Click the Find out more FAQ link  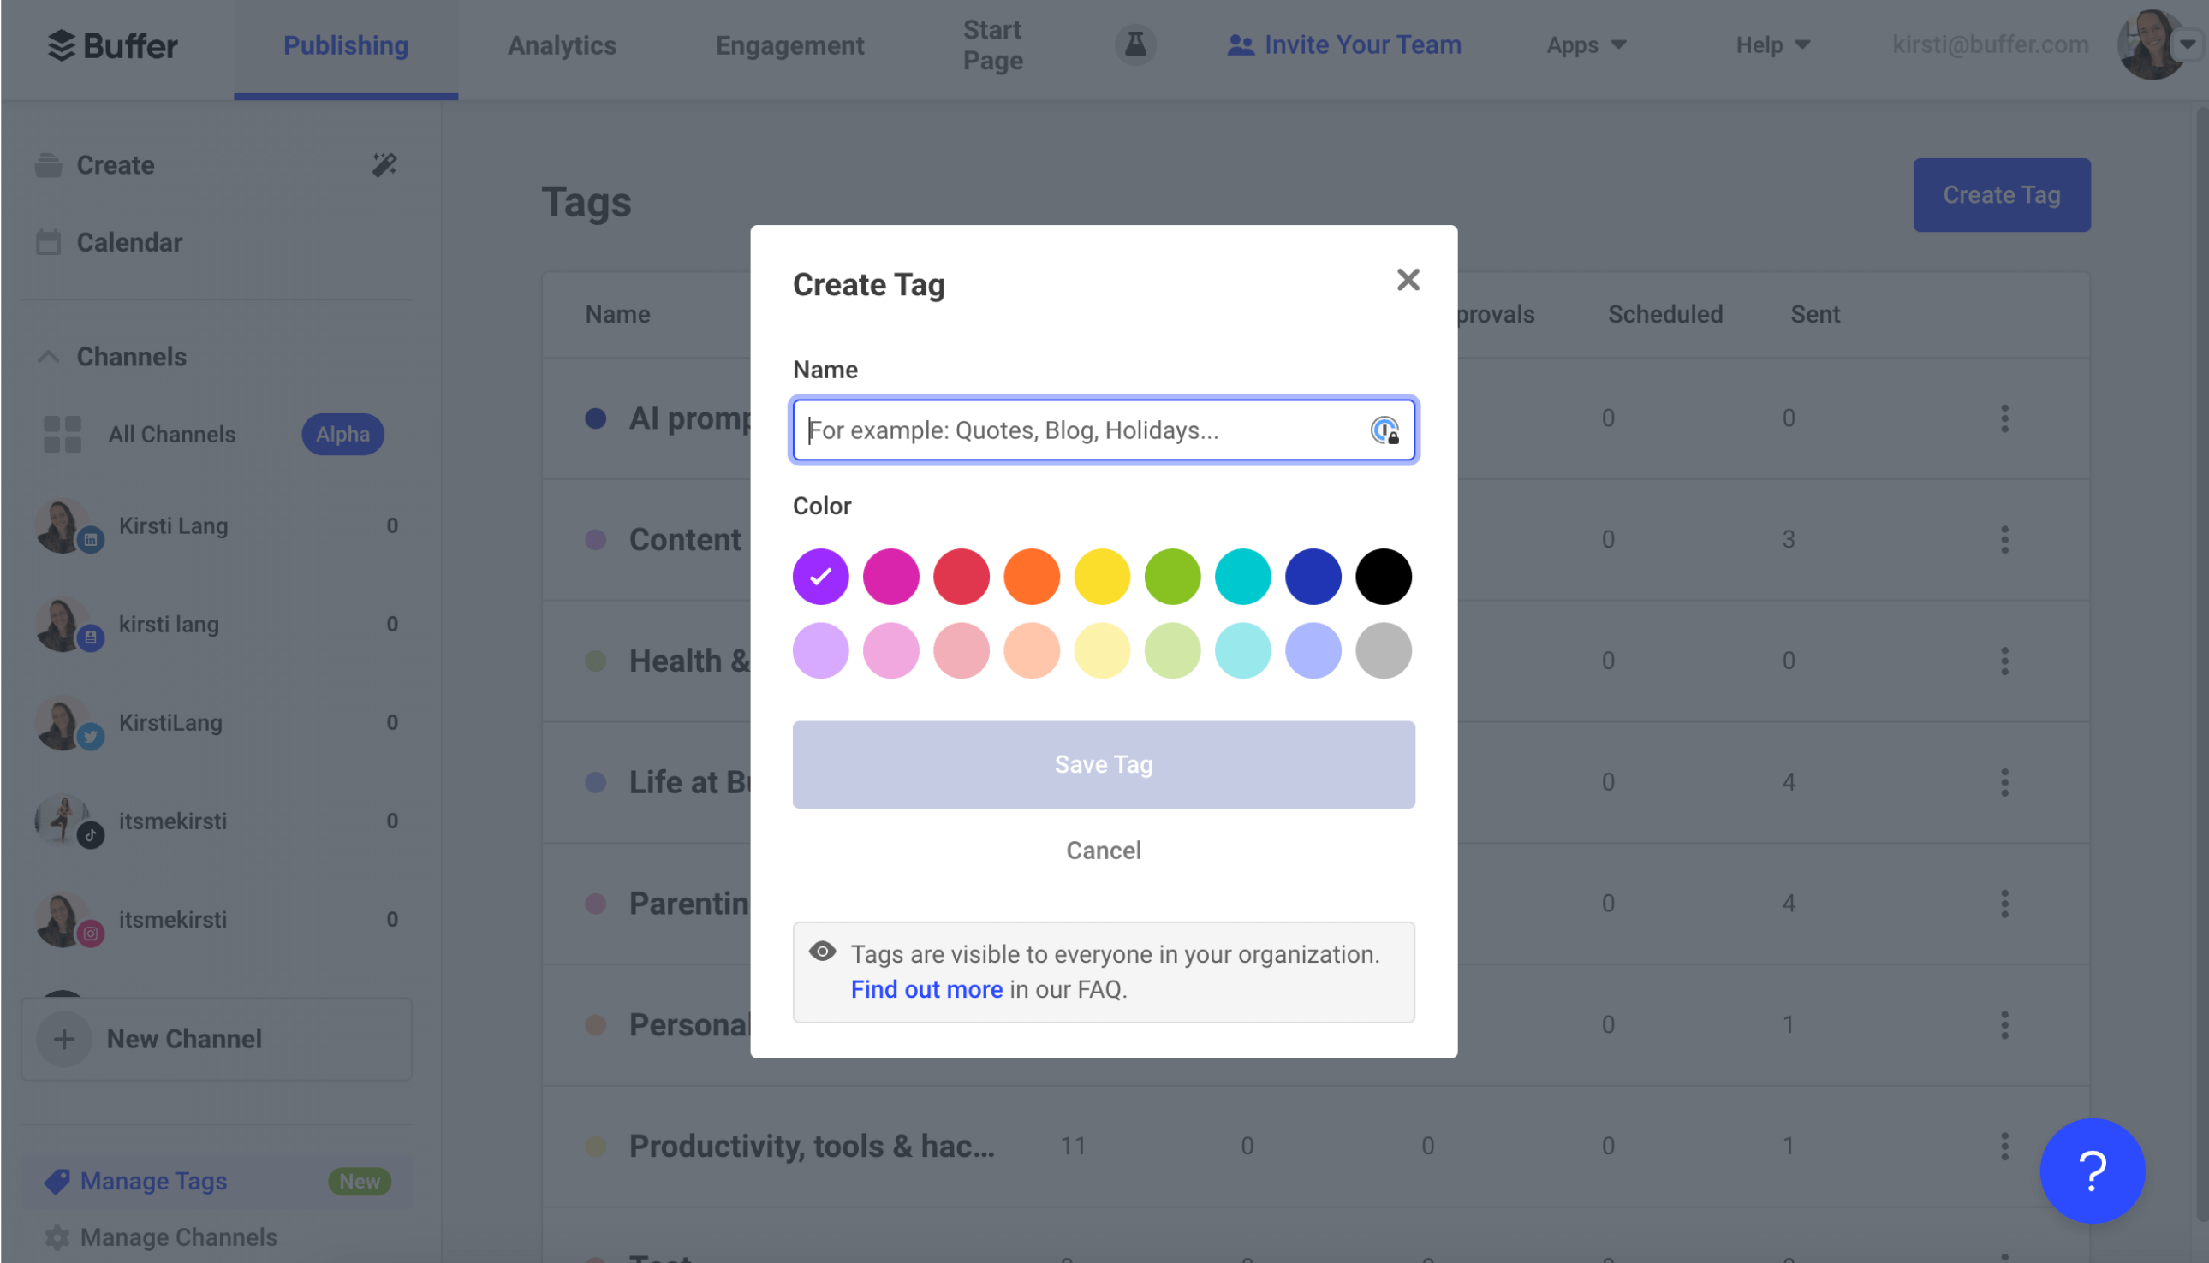click(x=926, y=990)
